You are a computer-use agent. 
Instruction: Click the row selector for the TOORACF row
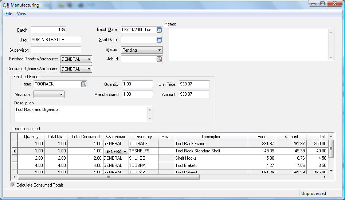(15, 144)
